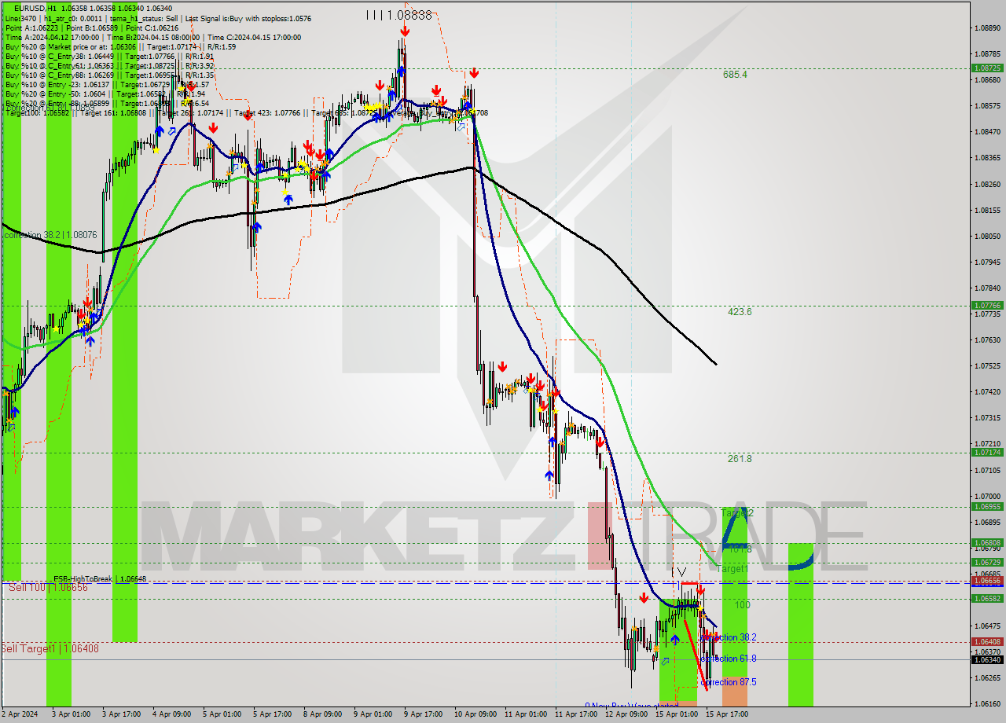
Task: Click the 'Target100: 1.06582' text
Action: point(37,112)
